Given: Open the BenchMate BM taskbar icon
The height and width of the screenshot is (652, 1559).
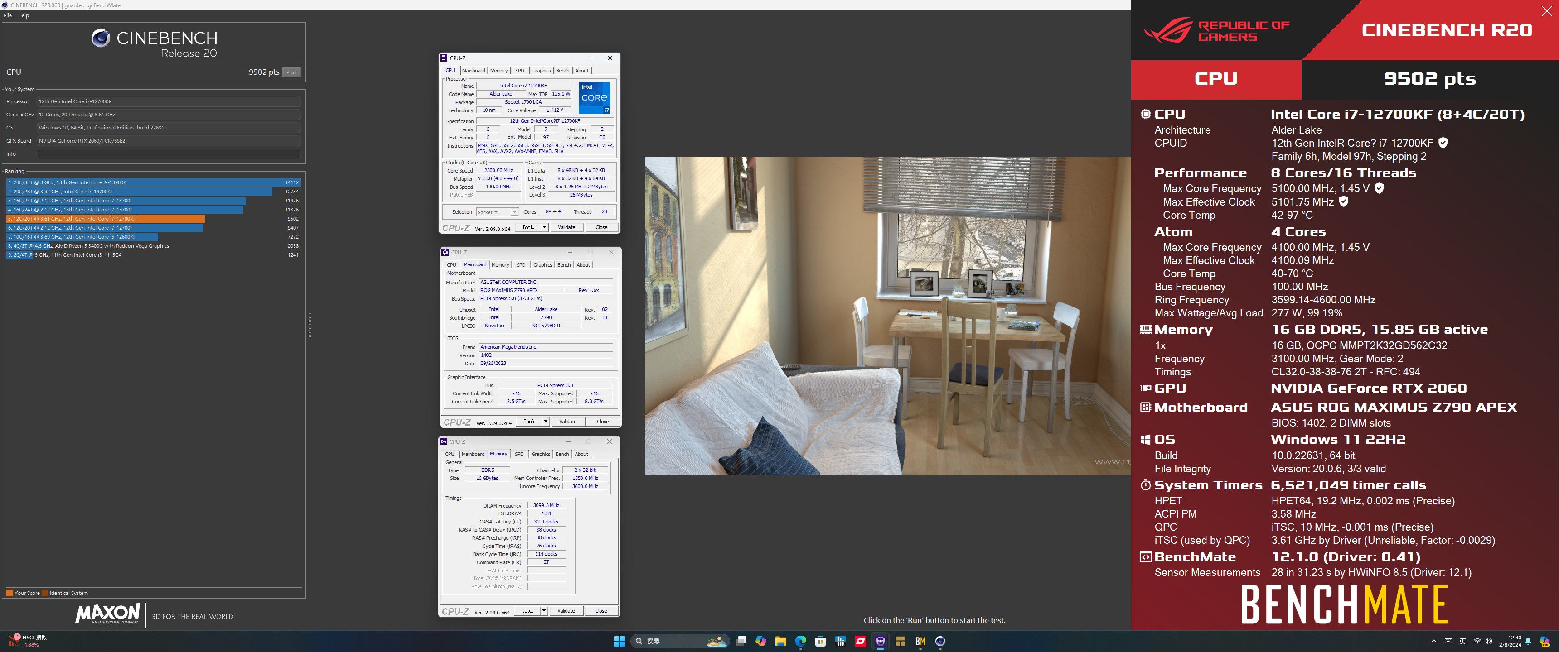Looking at the screenshot, I should click(x=920, y=641).
